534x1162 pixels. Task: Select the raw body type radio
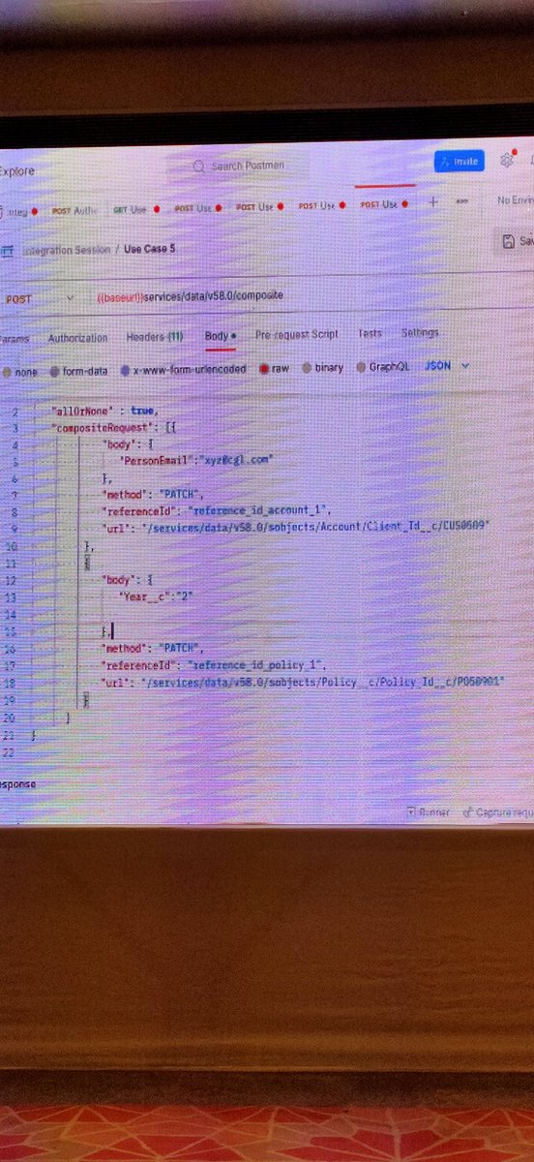[264, 369]
